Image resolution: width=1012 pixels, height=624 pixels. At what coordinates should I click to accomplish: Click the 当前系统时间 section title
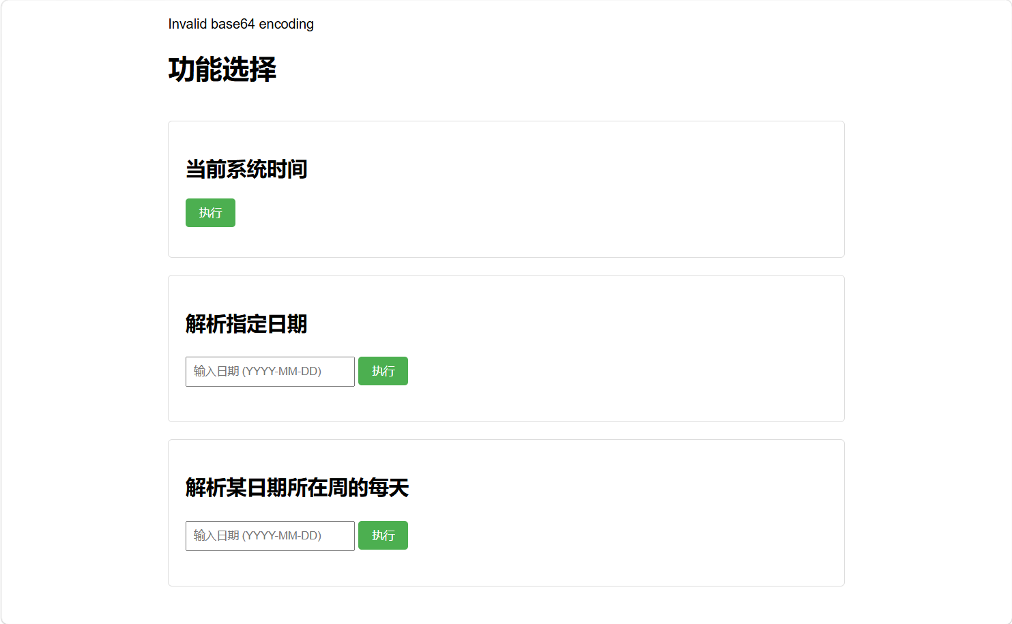click(x=246, y=169)
